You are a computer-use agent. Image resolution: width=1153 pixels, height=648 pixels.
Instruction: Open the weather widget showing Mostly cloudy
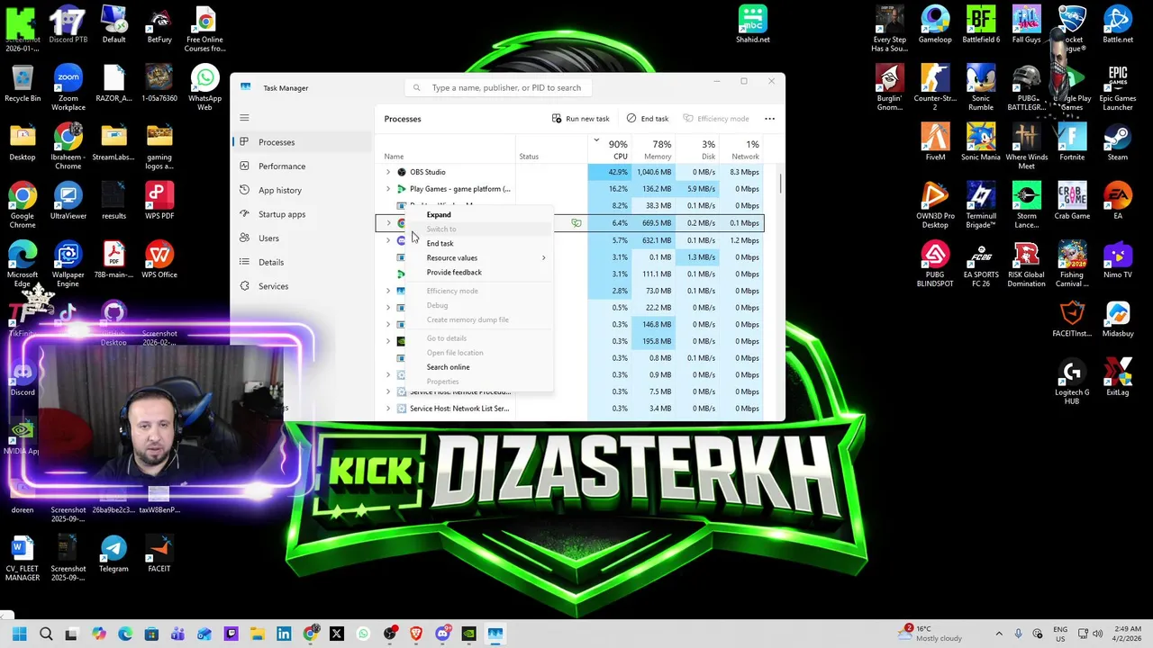[x=931, y=633]
